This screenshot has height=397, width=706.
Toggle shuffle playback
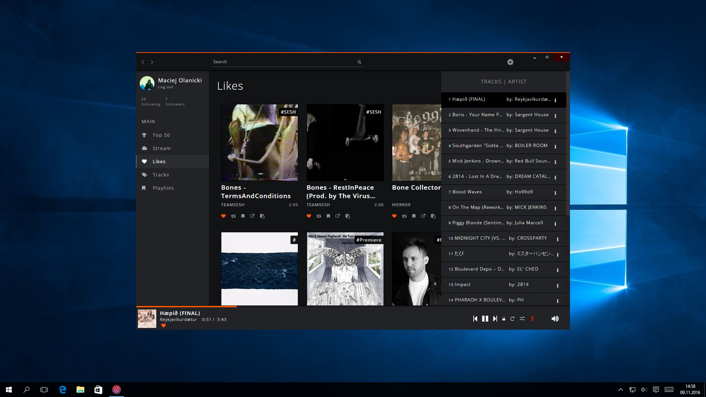(x=522, y=319)
